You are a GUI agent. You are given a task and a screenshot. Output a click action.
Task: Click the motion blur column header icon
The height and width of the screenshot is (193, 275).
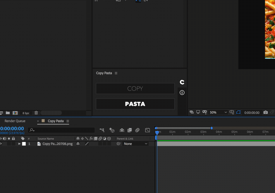point(100,139)
